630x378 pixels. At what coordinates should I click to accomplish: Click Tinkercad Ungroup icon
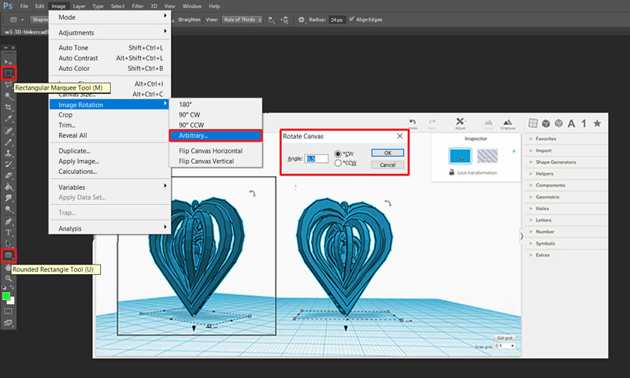[x=508, y=124]
